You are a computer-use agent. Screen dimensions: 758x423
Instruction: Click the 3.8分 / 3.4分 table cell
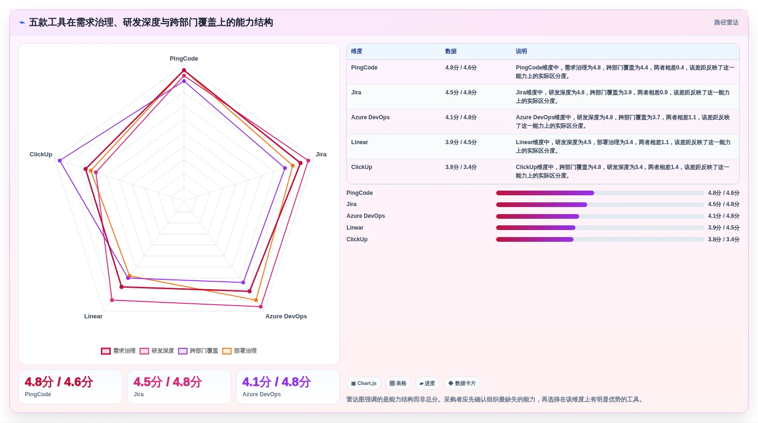tap(461, 167)
